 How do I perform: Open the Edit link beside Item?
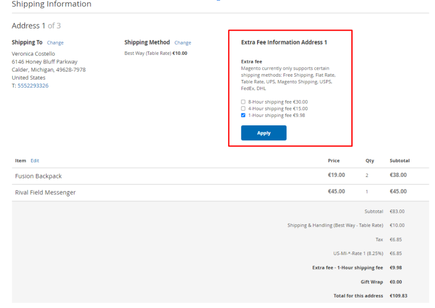coord(35,161)
